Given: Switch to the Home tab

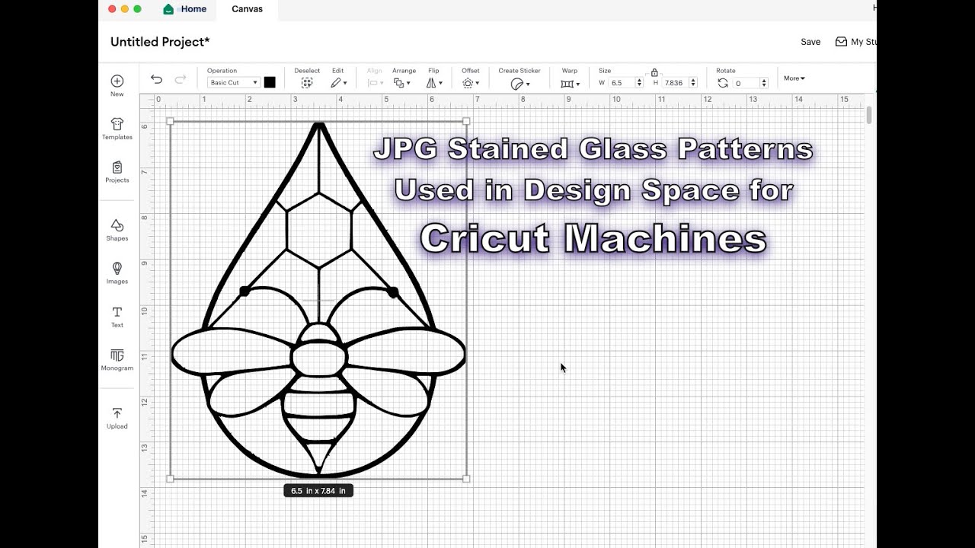Looking at the screenshot, I should point(185,9).
